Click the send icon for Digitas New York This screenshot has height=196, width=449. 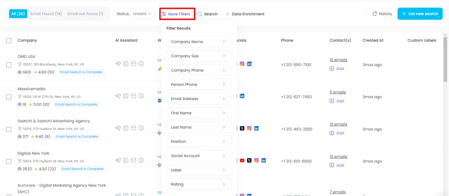[118, 161]
